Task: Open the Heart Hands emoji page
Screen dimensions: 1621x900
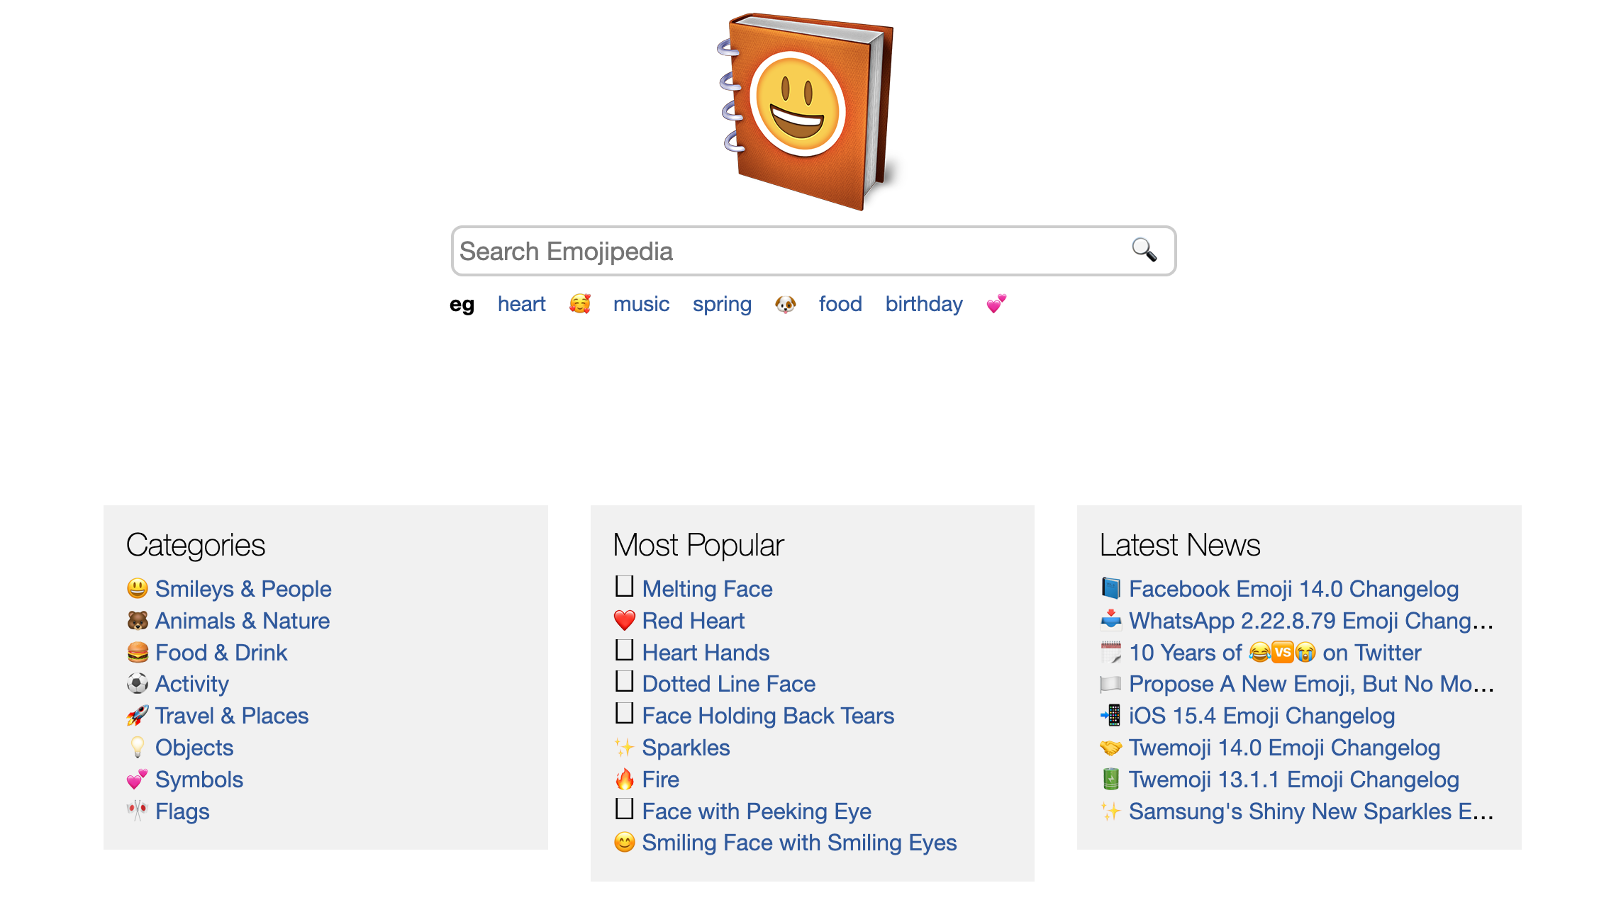Action: click(706, 653)
